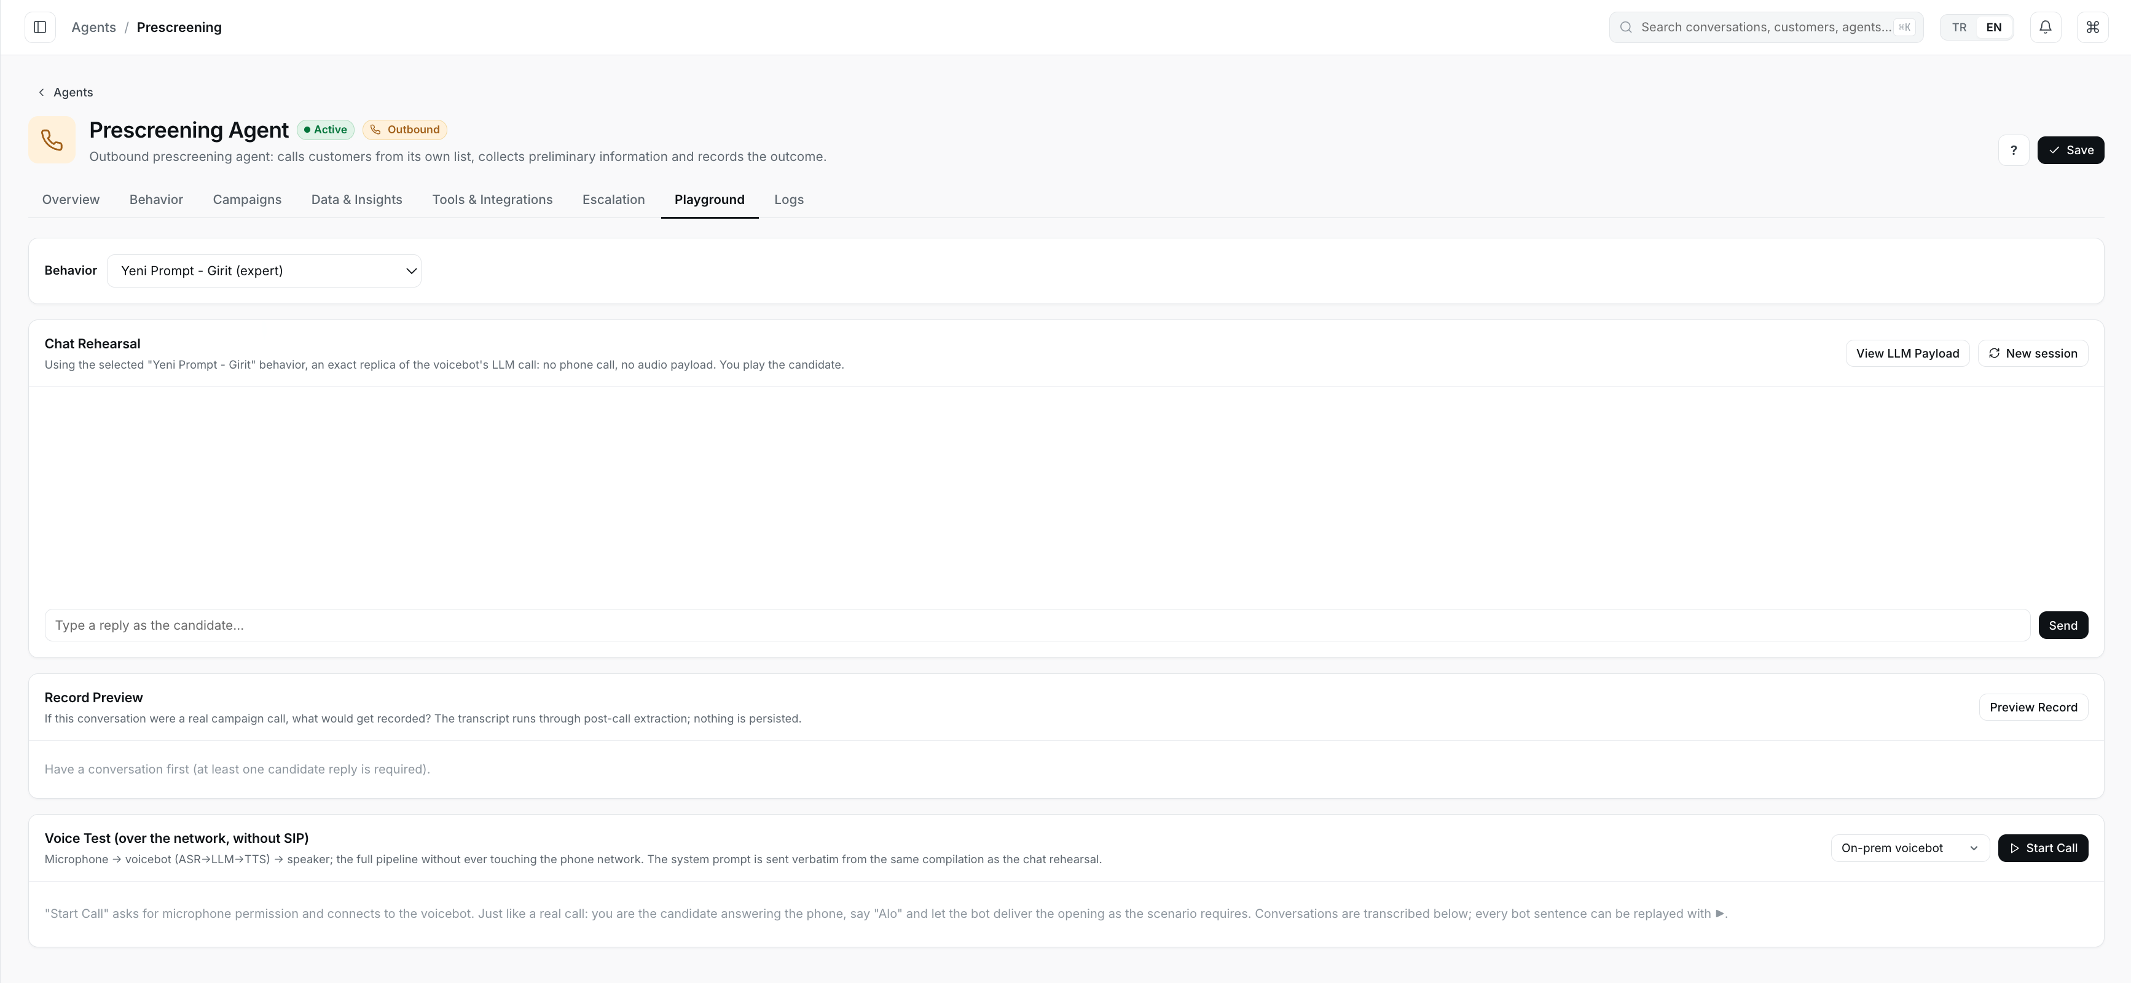
Task: Focus the search conversations field
Action: coord(1765,27)
